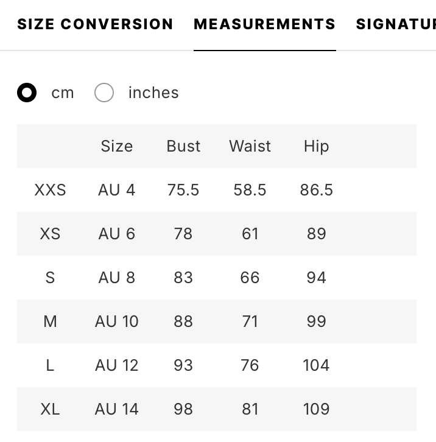Open the Measurements tab
The height and width of the screenshot is (442, 436).
tap(264, 24)
